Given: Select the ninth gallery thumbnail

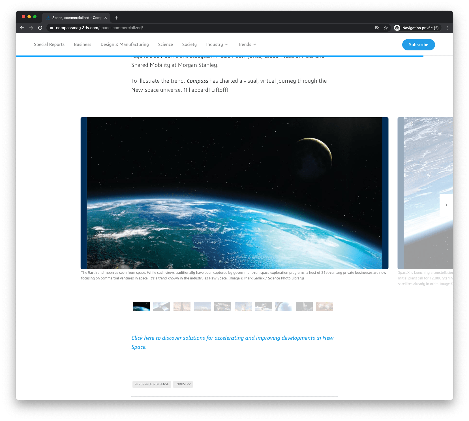Looking at the screenshot, I should 304,306.
